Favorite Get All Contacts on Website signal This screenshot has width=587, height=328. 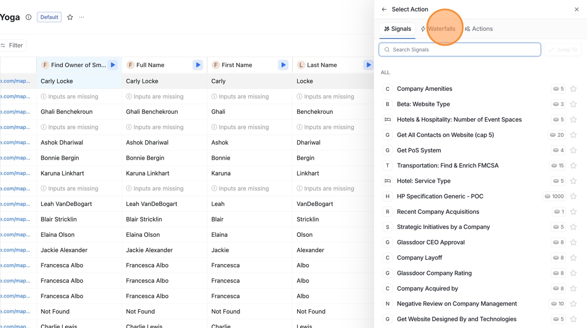[x=573, y=135]
